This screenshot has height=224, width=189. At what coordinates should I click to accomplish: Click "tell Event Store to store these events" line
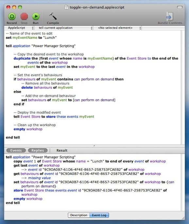click(x=54, y=117)
